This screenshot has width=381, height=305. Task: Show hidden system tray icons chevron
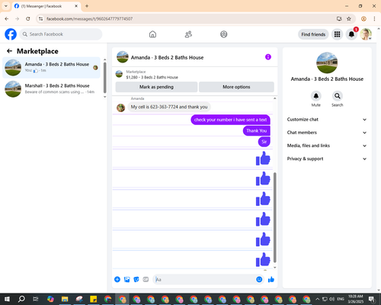click(x=317, y=299)
